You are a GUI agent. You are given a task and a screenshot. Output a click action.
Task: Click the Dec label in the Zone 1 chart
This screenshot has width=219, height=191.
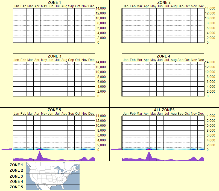click(x=91, y=6)
